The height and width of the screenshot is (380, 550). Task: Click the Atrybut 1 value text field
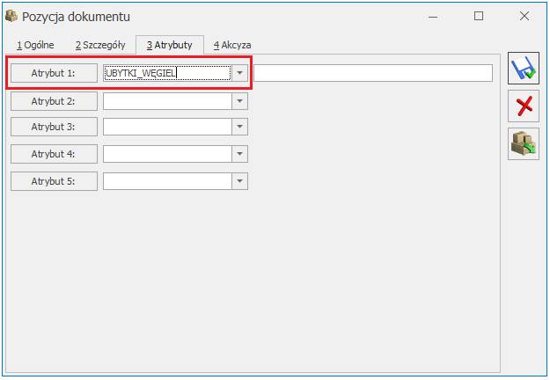click(x=373, y=73)
